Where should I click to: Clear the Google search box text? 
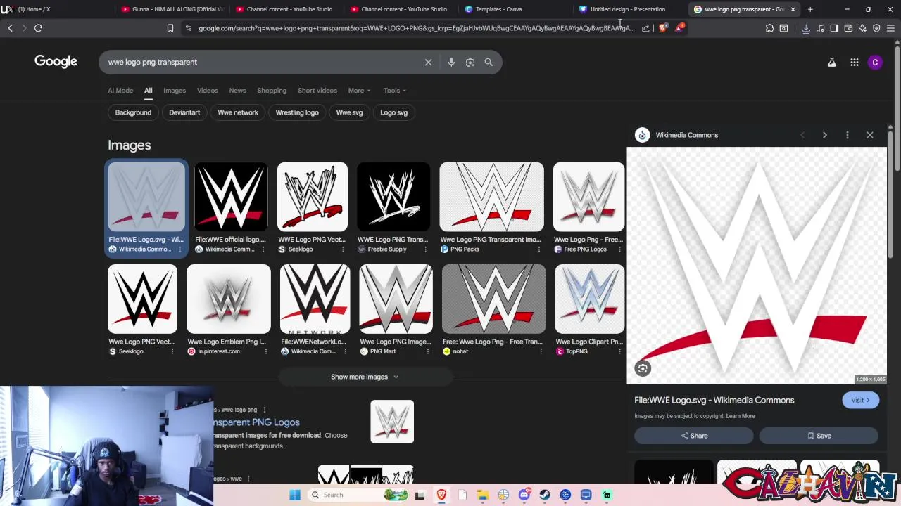[x=428, y=62]
